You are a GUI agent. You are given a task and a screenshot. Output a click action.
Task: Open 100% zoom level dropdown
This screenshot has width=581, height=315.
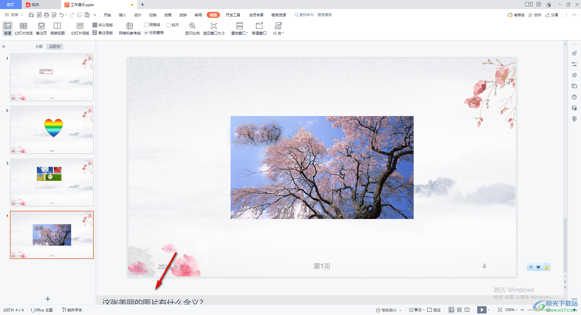(x=511, y=310)
